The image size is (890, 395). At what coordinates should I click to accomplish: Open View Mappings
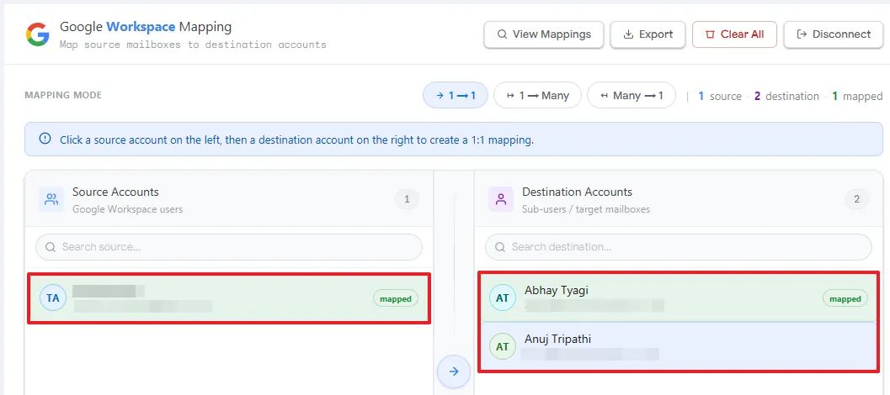click(x=544, y=34)
